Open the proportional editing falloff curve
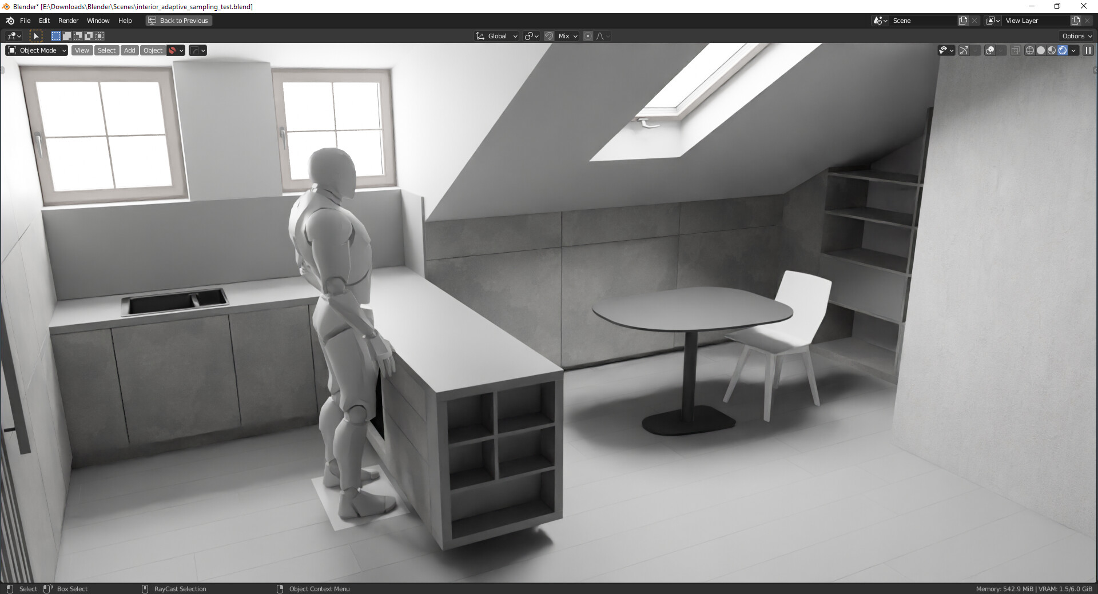 pos(603,36)
